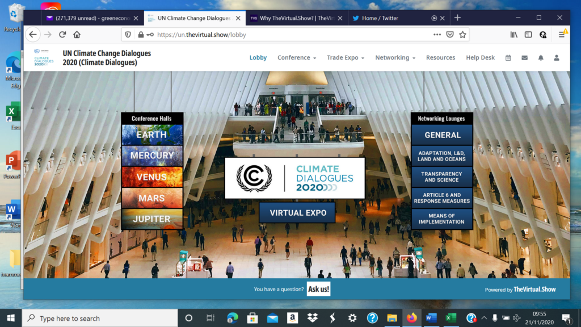Open Firefox library icon
The width and height of the screenshot is (581, 327).
[x=514, y=35]
